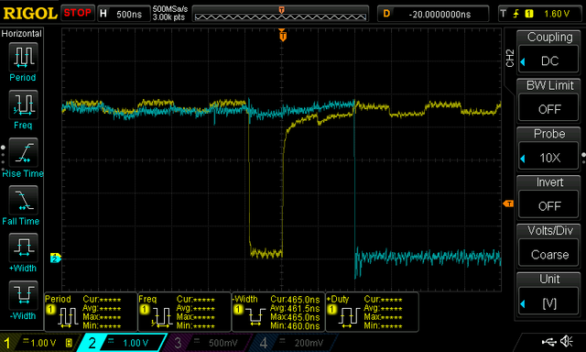The height and width of the screenshot is (352, 586).
Task: Click the channel 2 ground reference marker
Action: tap(55, 258)
